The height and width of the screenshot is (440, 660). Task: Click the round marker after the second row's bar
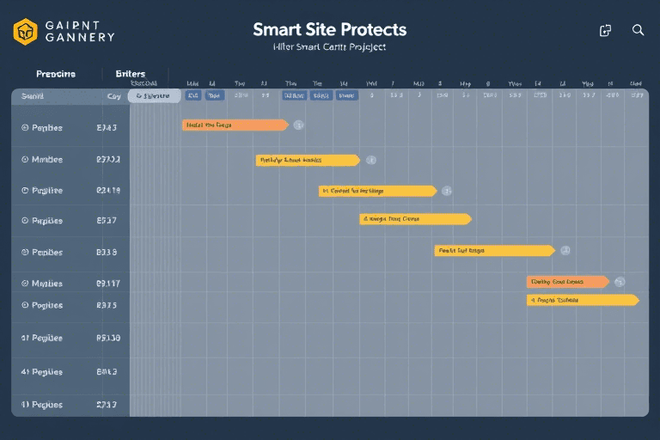tap(370, 160)
